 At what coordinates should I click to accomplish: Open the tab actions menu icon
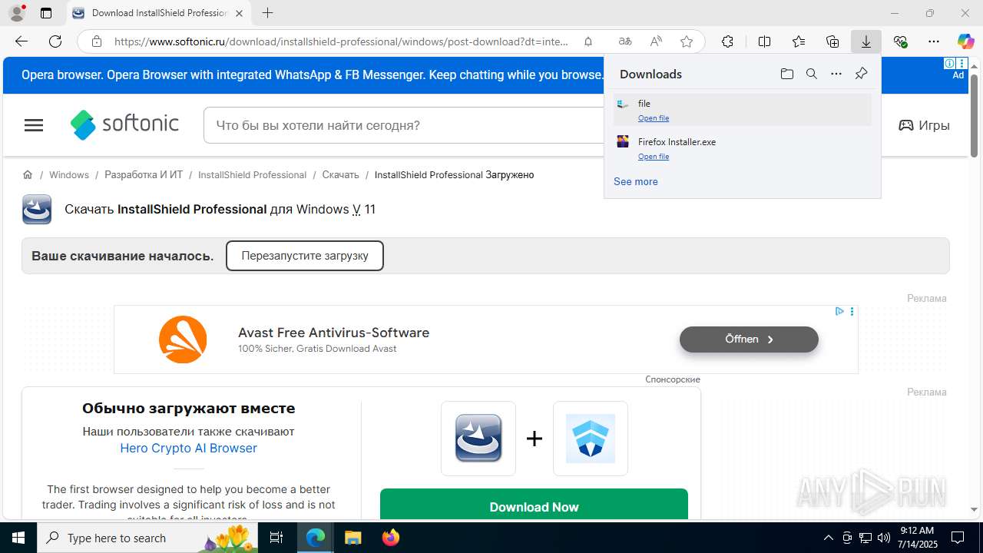[46, 13]
